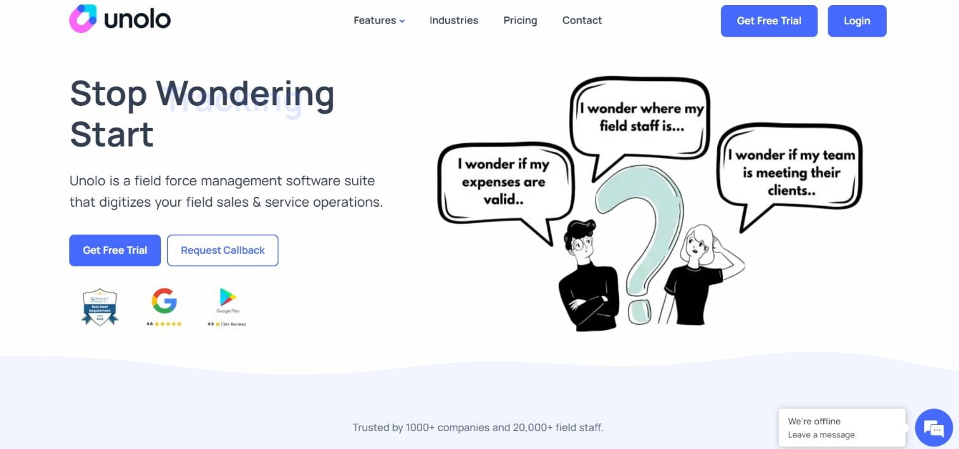Click the Login button
Viewport: 959px width, 449px height.
click(x=857, y=21)
